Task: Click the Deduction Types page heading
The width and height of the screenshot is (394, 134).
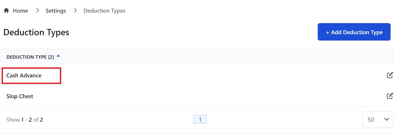Action: click(x=36, y=32)
